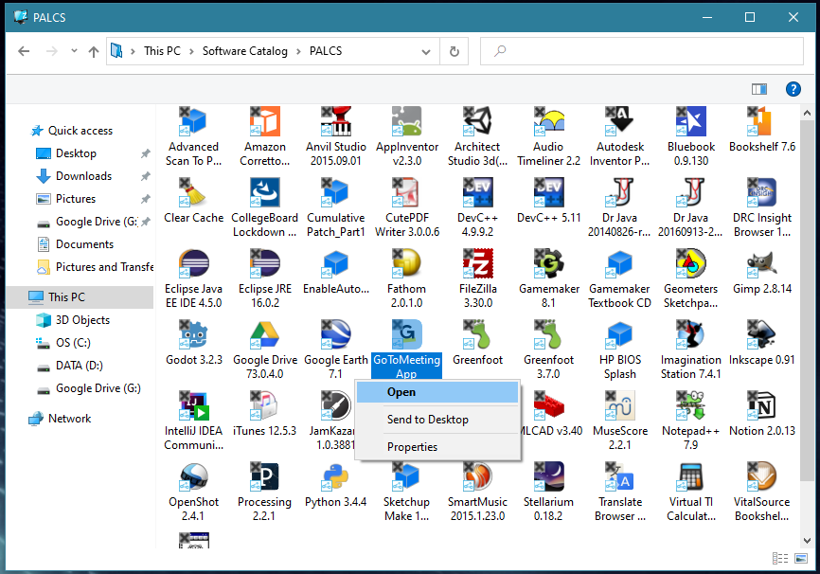Click Audio Timeliner 2.2 icon

click(x=548, y=121)
